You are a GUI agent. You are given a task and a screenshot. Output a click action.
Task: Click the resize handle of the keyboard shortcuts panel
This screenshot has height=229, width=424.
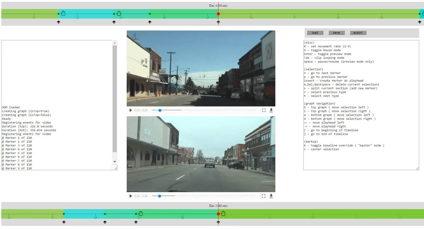click(x=417, y=168)
